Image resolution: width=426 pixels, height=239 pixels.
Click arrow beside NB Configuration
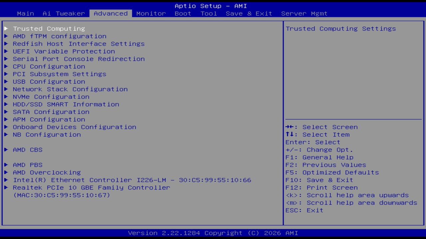tap(6, 135)
